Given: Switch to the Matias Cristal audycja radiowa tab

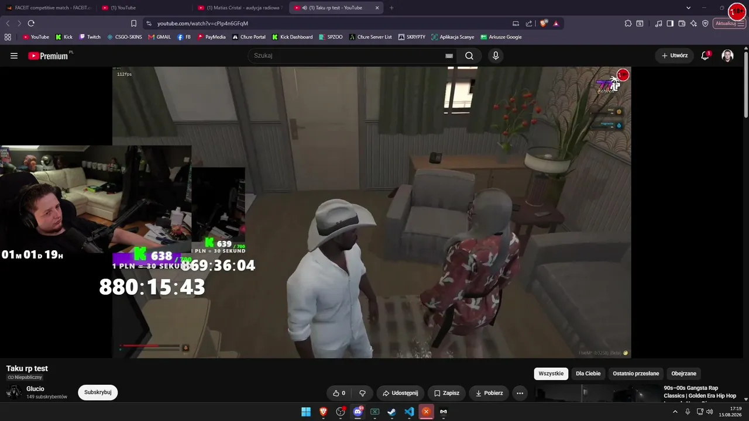Looking at the screenshot, I should click(240, 8).
